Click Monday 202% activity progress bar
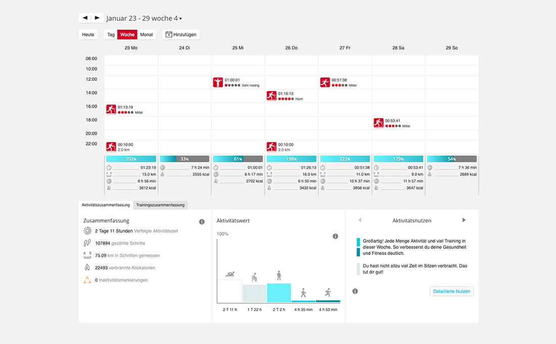This screenshot has height=344, width=556. coord(131,159)
